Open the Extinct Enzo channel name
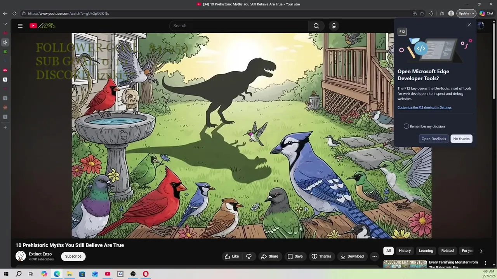This screenshot has height=279, width=497. (40, 254)
